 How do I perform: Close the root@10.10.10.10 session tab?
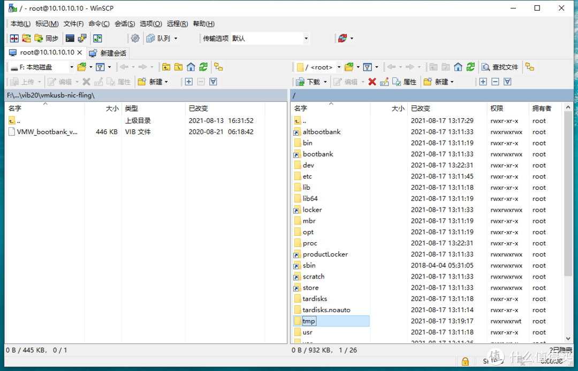79,52
